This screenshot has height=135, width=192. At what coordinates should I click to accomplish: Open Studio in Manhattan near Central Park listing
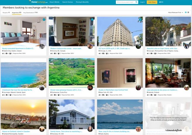coord(113,90)
